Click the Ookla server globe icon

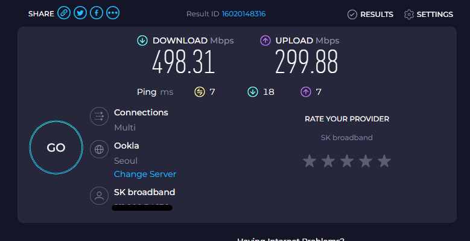click(99, 149)
